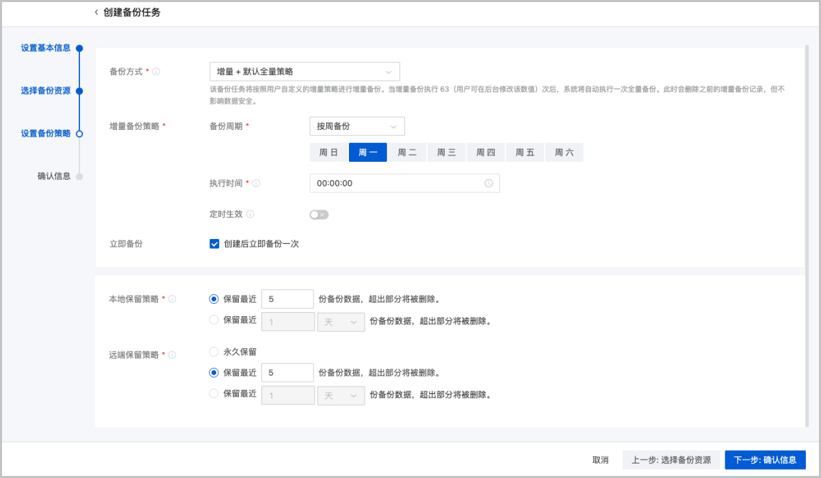Click the 设置基本信息 step dot
The height and width of the screenshot is (478, 821).
point(79,48)
